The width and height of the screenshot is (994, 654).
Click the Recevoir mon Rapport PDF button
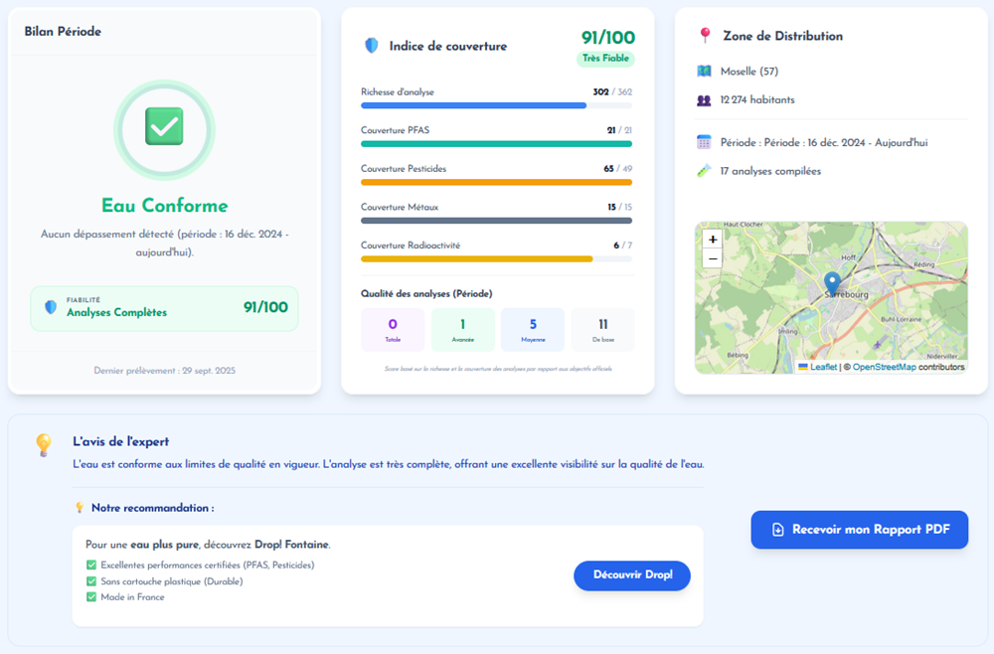pyautogui.click(x=859, y=530)
